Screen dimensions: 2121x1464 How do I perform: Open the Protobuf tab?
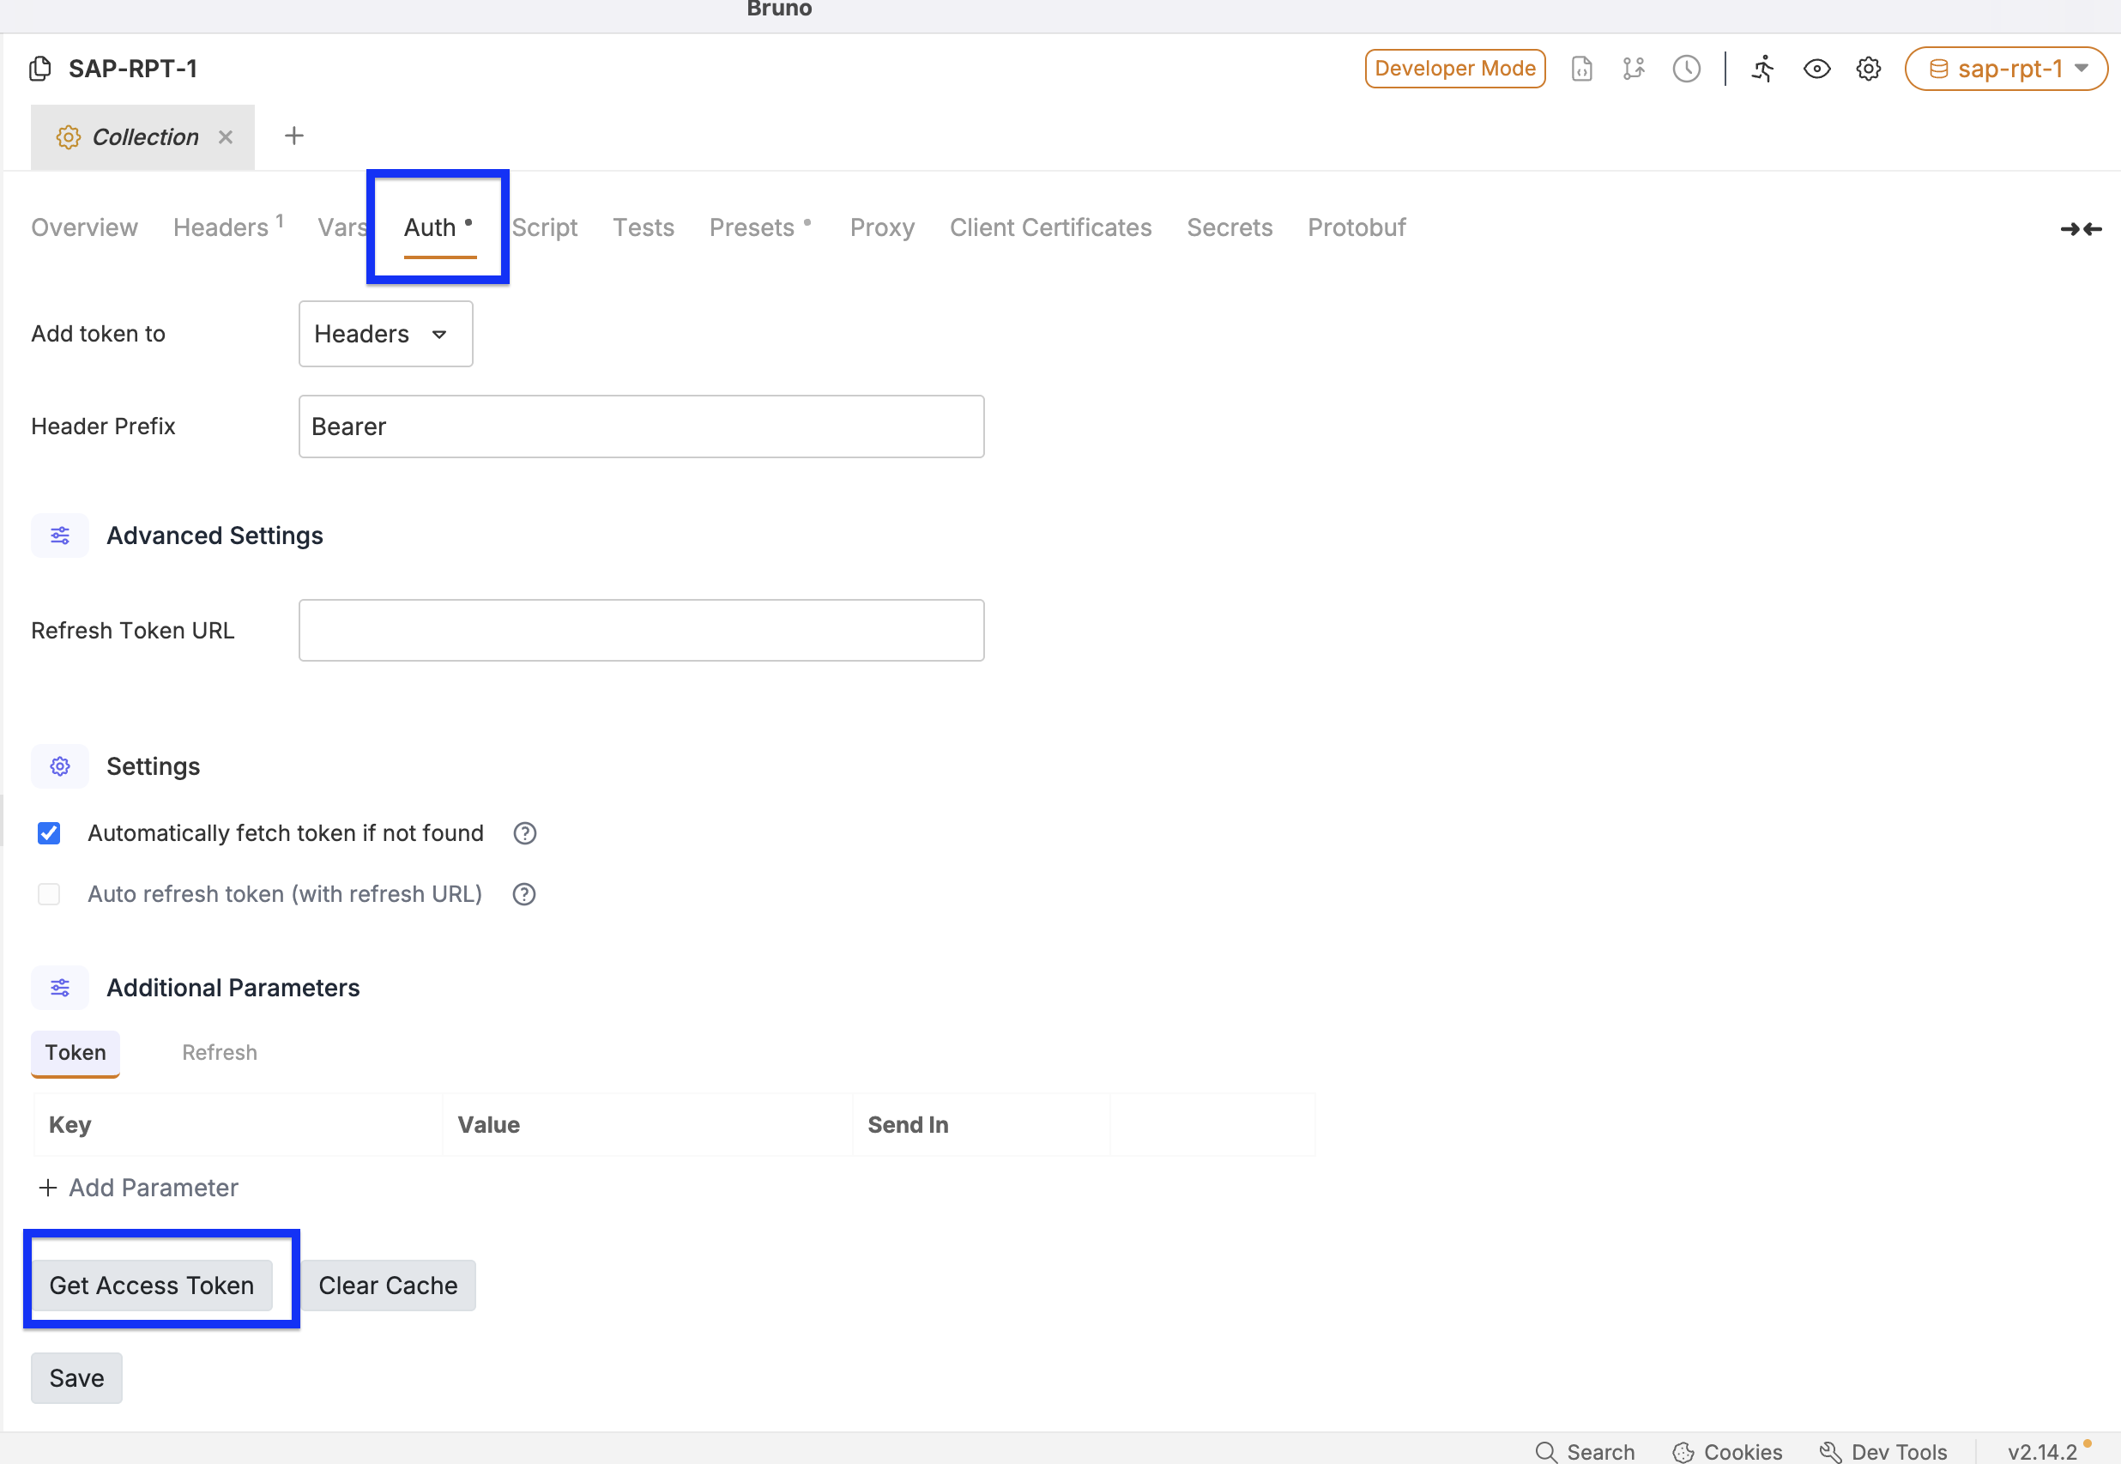coord(1357,227)
